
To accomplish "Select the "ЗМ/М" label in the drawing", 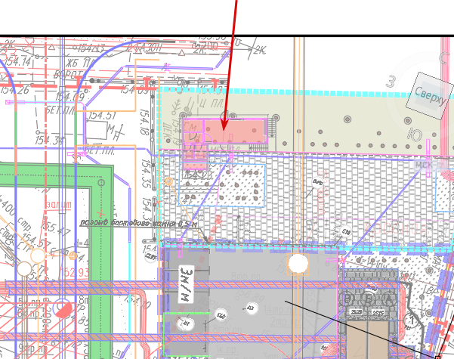I will click(187, 283).
